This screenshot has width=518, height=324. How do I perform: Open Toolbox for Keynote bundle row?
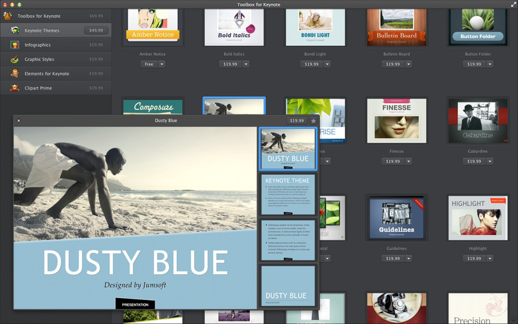point(56,16)
